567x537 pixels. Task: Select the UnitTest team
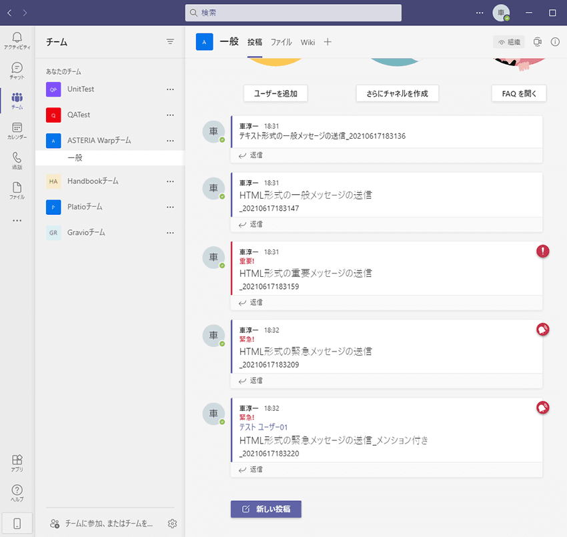pos(110,89)
